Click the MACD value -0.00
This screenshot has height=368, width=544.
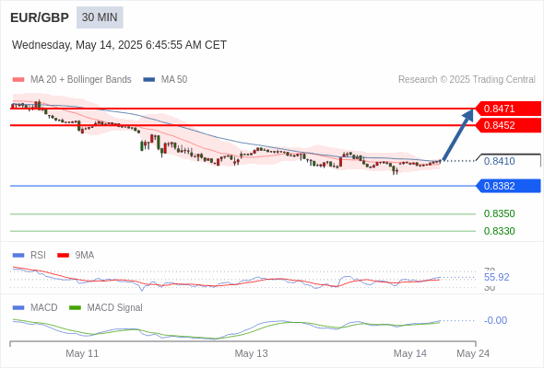point(495,320)
